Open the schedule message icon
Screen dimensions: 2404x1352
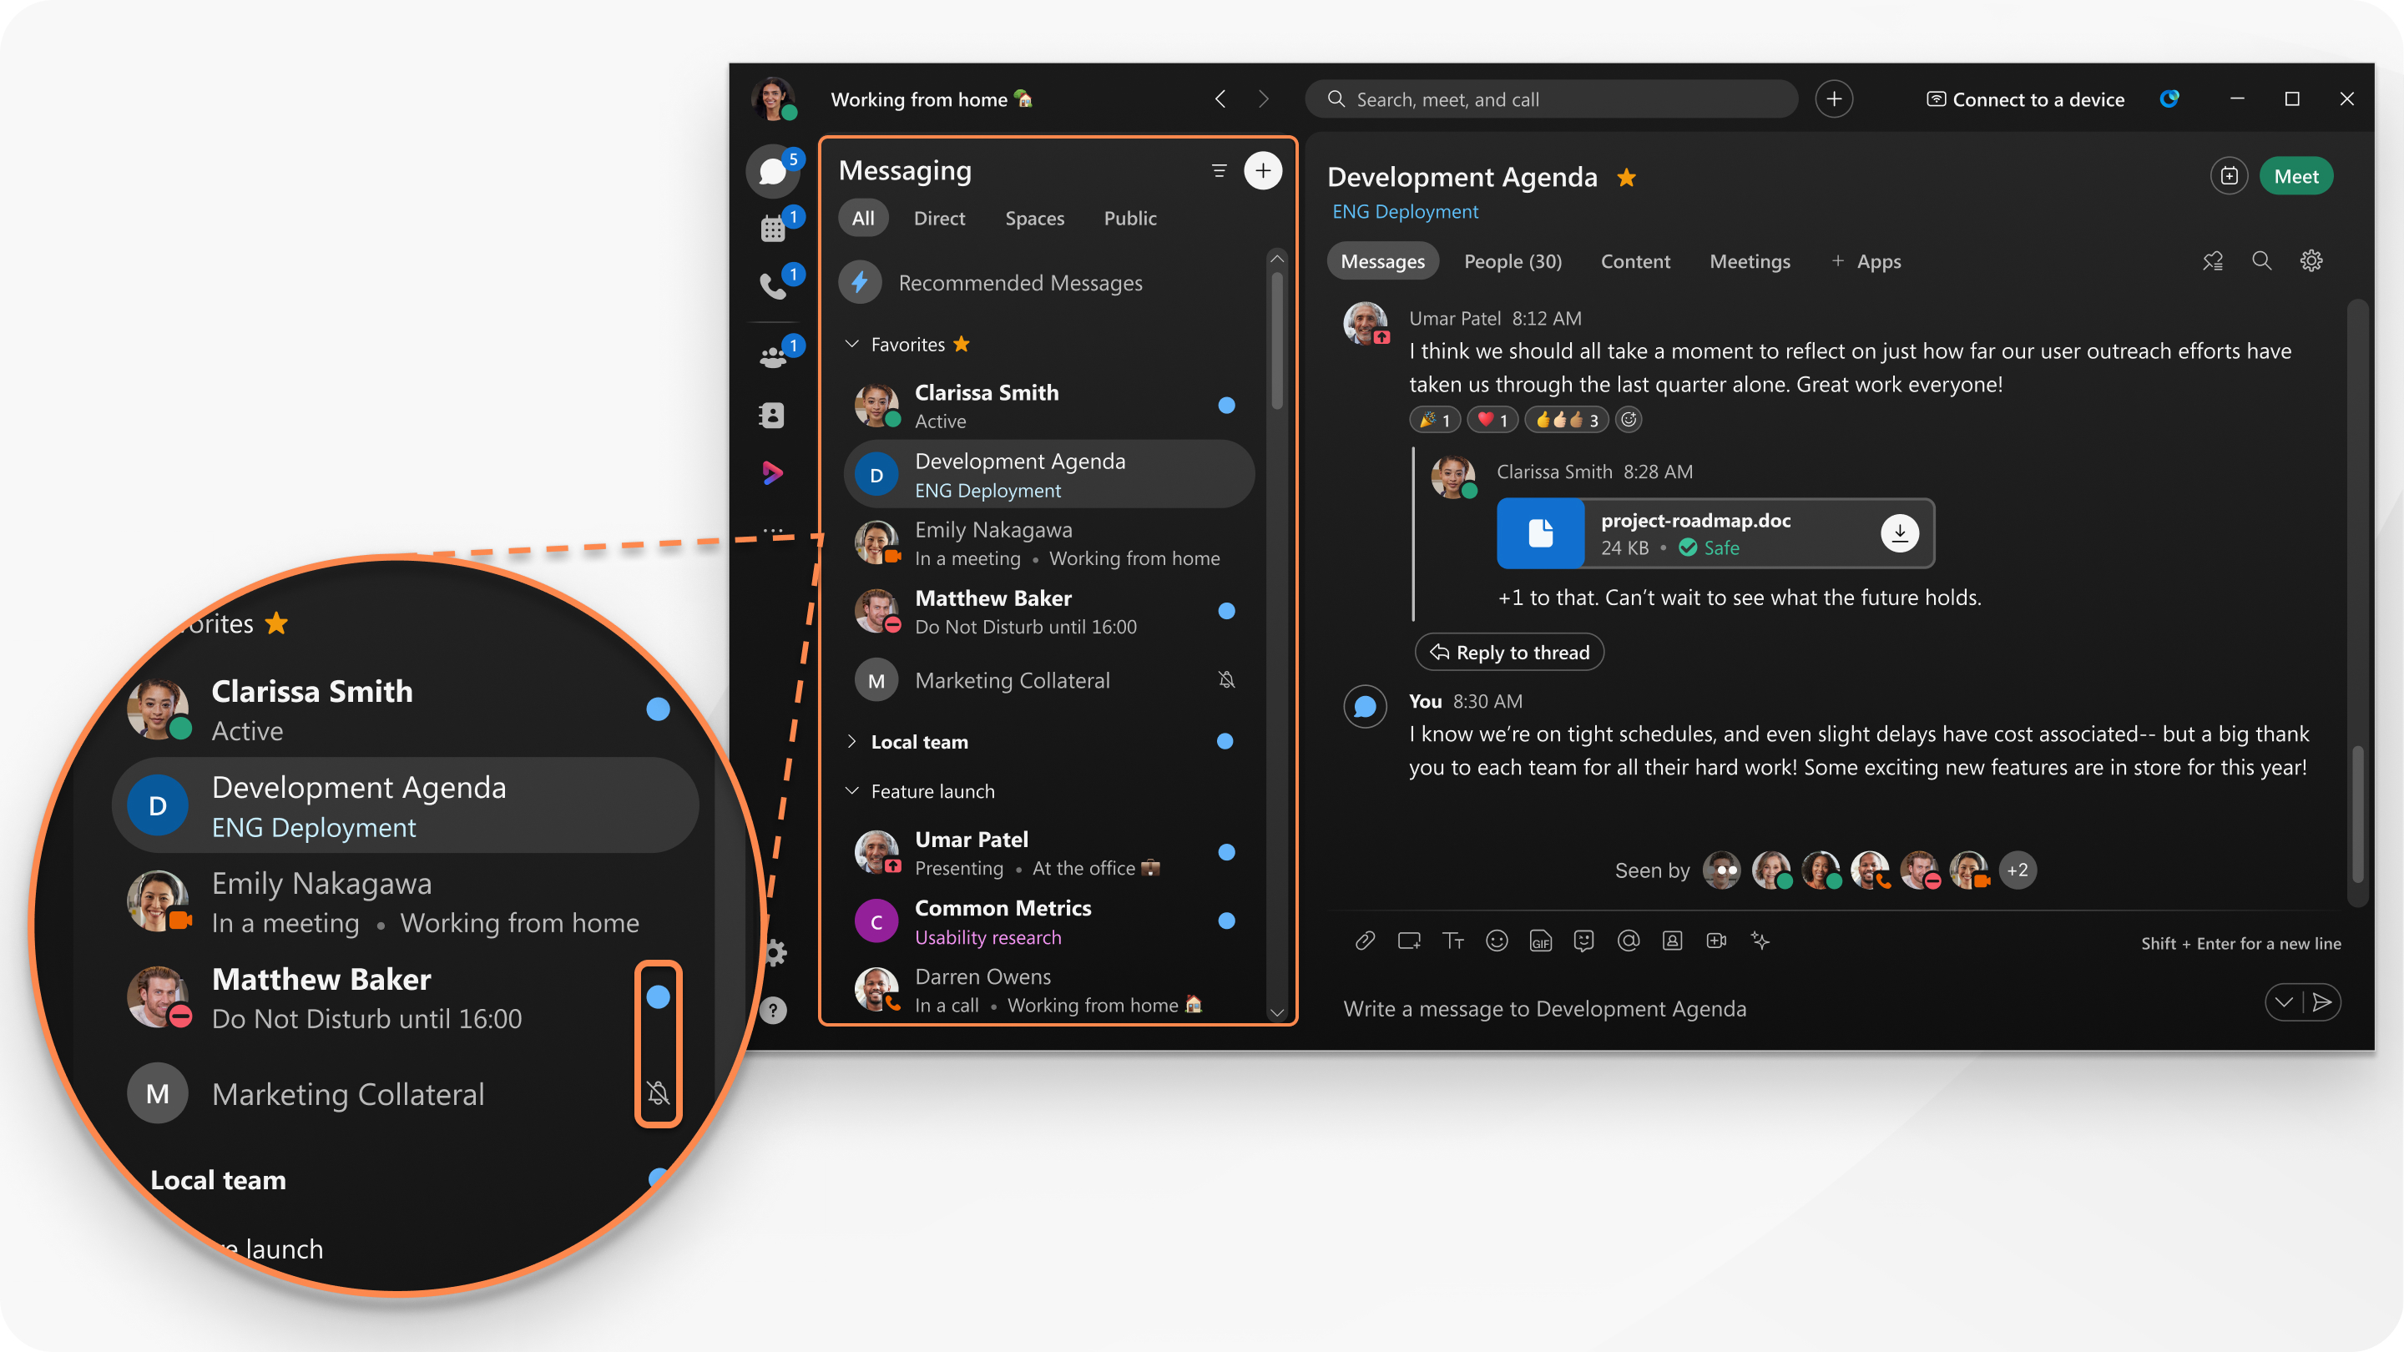point(2285,1002)
